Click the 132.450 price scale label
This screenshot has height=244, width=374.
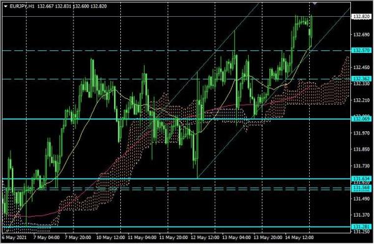pyautogui.click(x=361, y=68)
